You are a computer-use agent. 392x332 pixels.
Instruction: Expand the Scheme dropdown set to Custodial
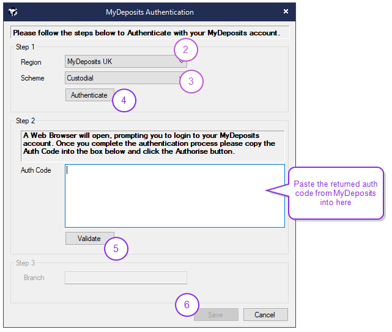pyautogui.click(x=125, y=78)
